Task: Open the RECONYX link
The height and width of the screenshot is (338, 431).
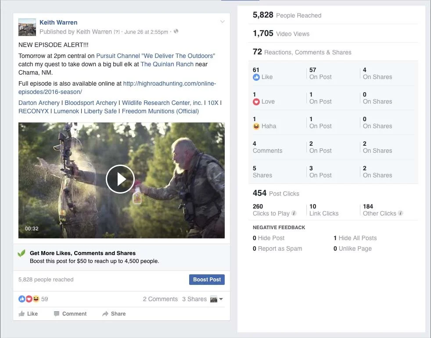Action: pyautogui.click(x=33, y=111)
